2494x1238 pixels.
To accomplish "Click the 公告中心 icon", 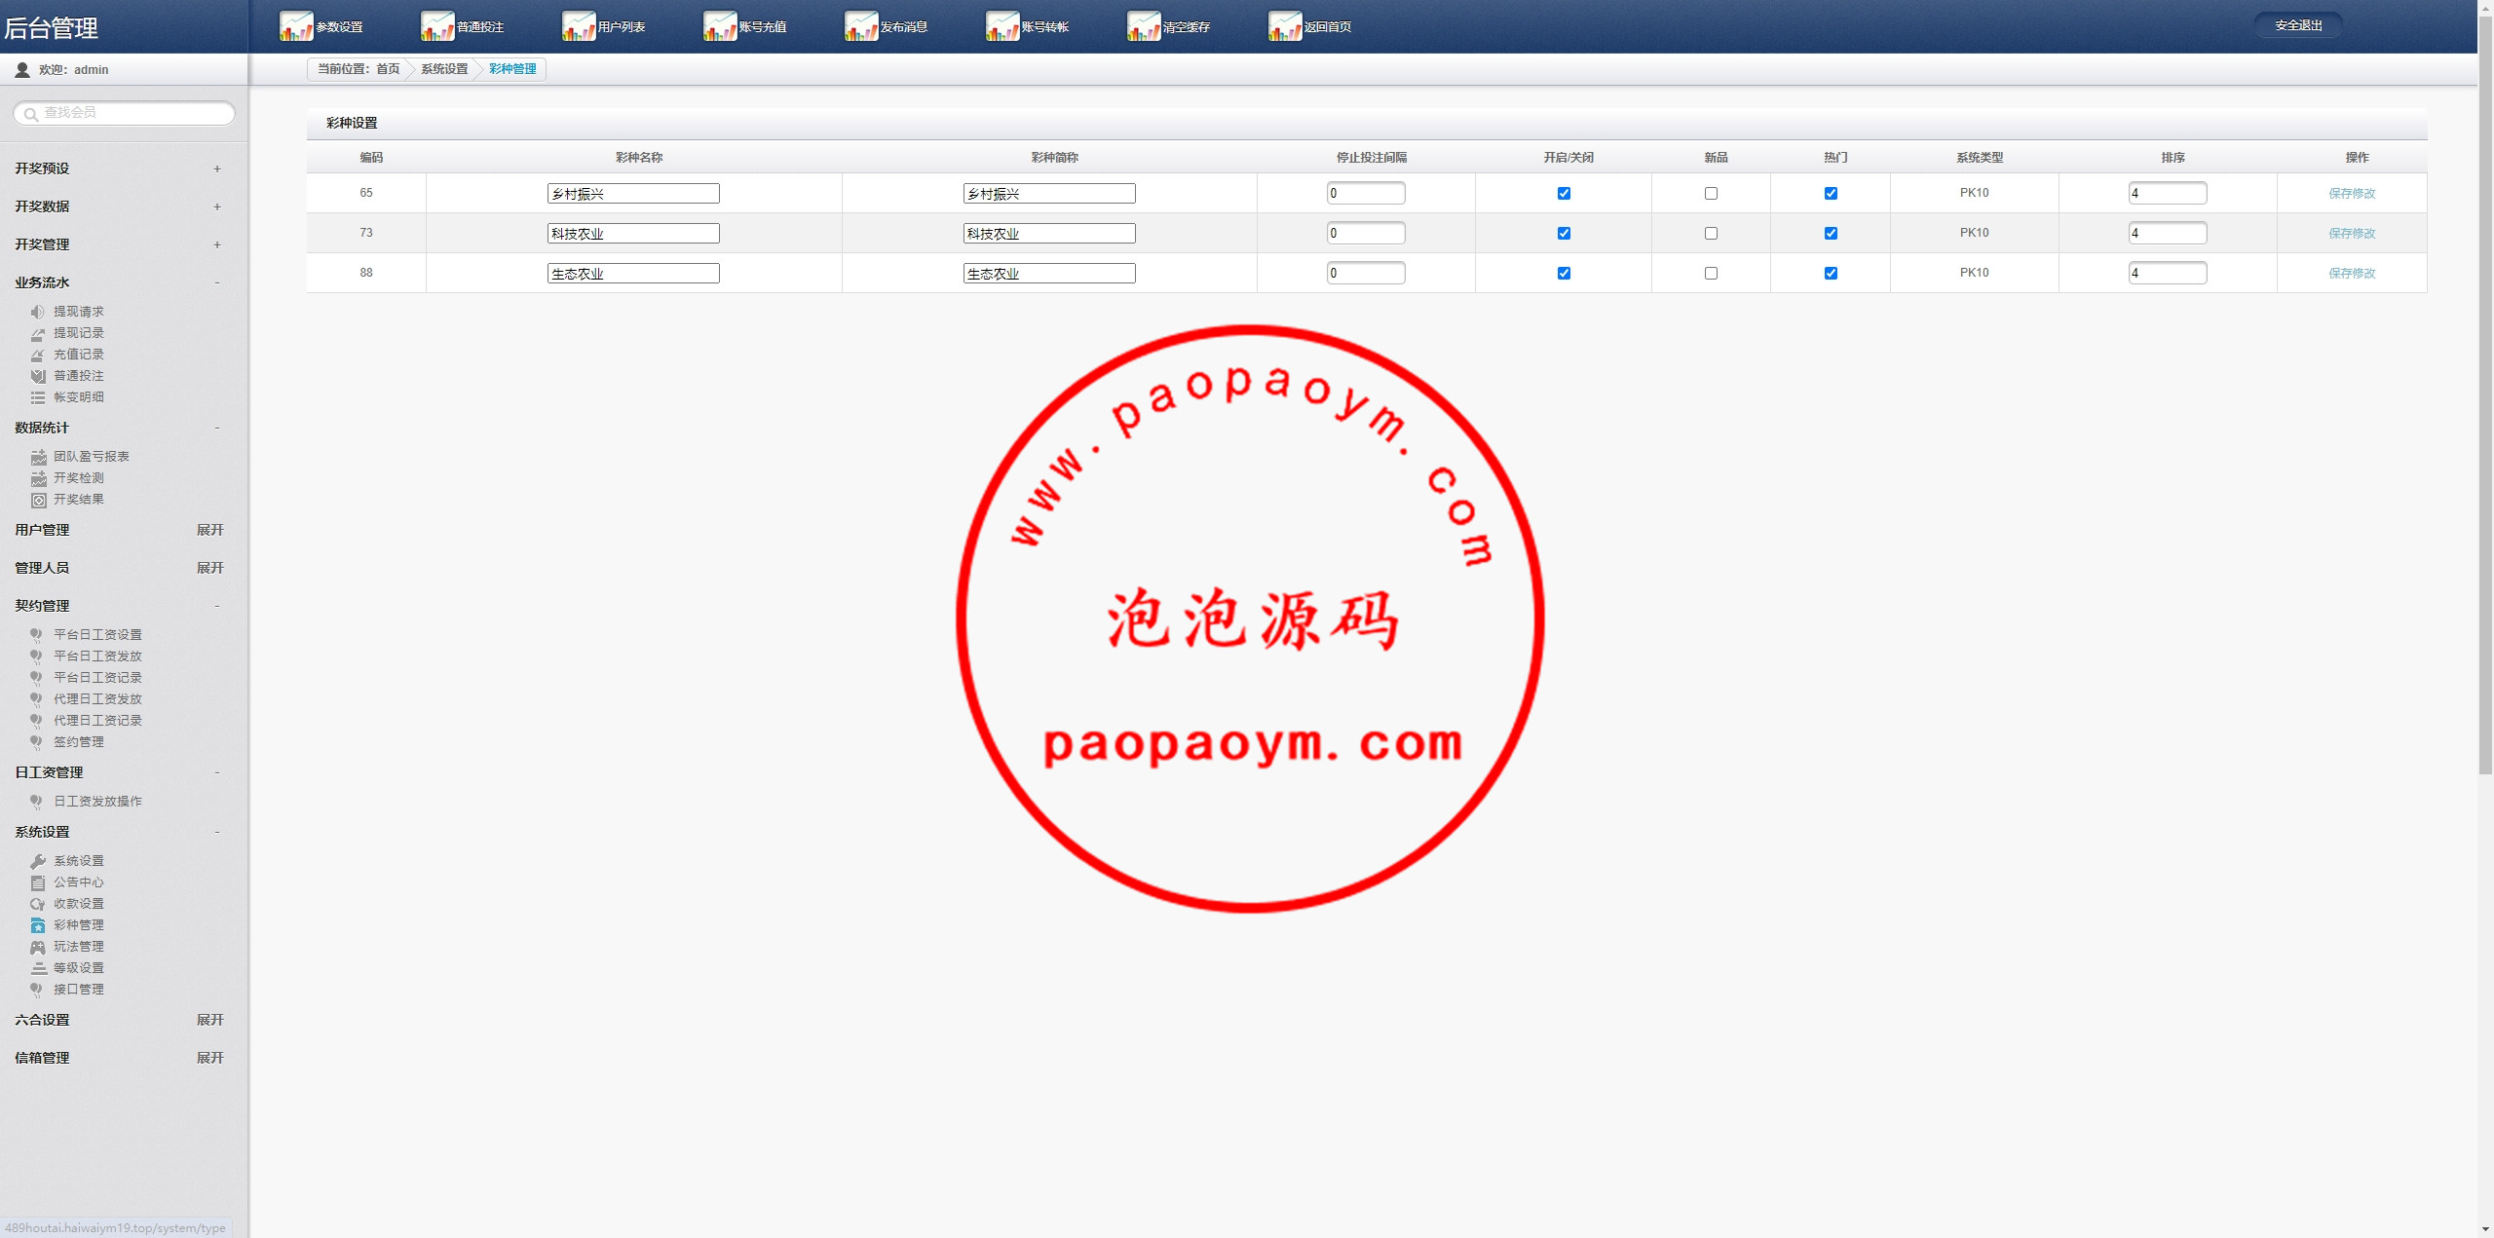I will click(x=38, y=882).
